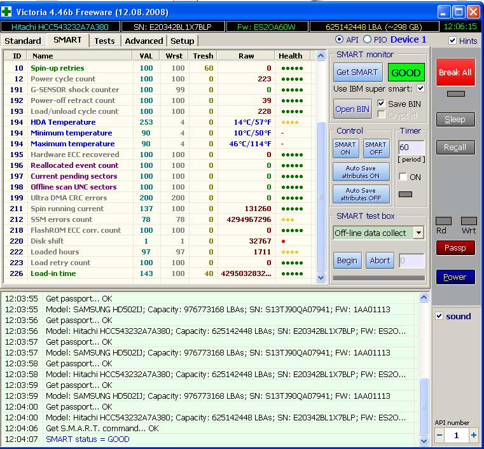Select the HDA Temperature row
Viewport: 484px width, 449px height.
coord(159,122)
